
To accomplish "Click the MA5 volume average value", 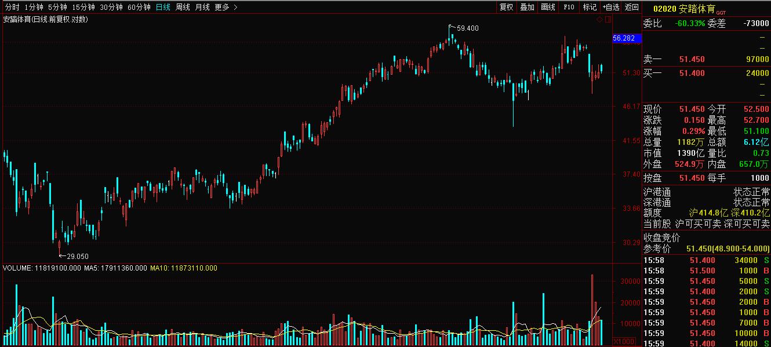I will (115, 268).
